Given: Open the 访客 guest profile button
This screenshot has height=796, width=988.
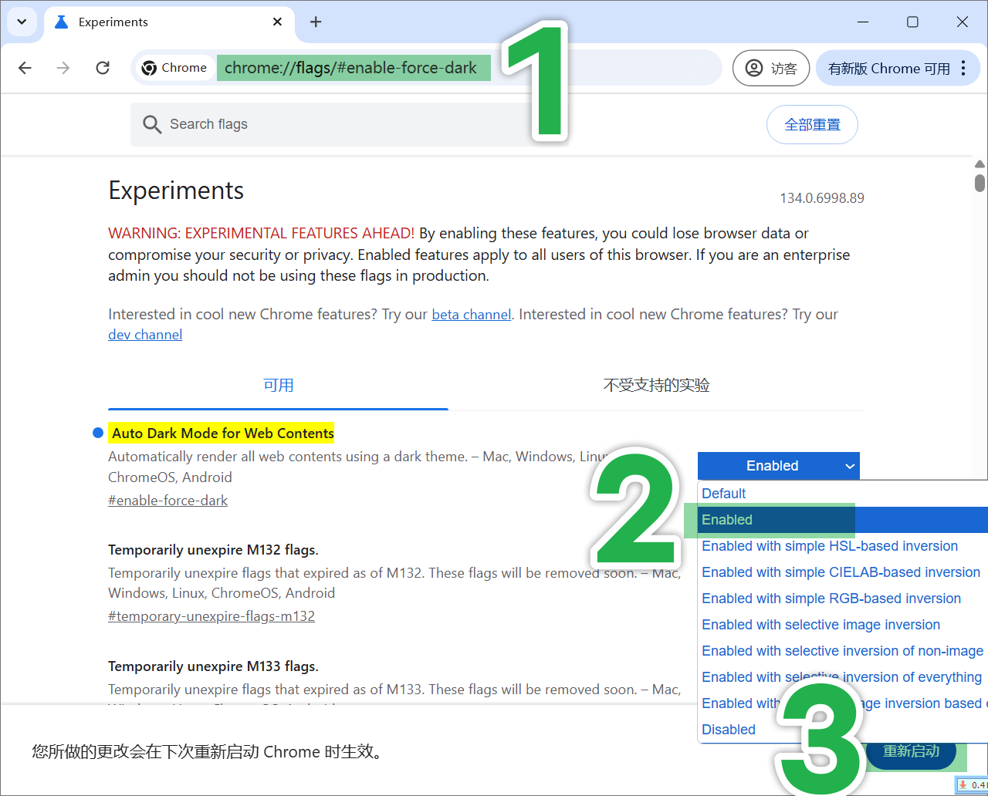Looking at the screenshot, I should [x=770, y=68].
